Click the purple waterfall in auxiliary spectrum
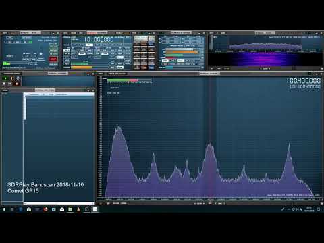324x243 pixels. 265,59
